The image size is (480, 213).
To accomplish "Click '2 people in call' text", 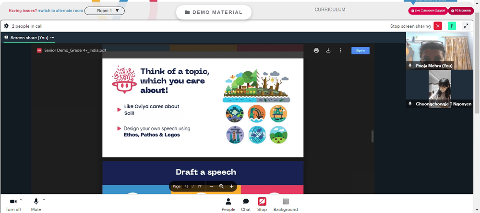I will pos(27,26).
